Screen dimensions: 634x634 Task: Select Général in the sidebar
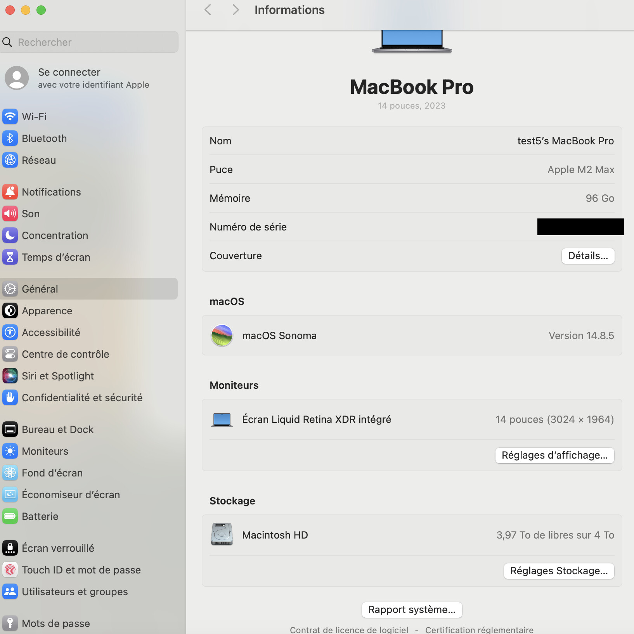point(41,289)
